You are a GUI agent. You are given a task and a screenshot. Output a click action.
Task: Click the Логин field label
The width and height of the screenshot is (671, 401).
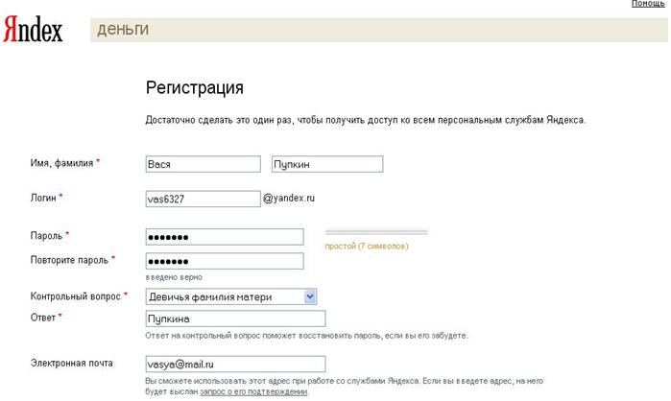tap(43, 198)
